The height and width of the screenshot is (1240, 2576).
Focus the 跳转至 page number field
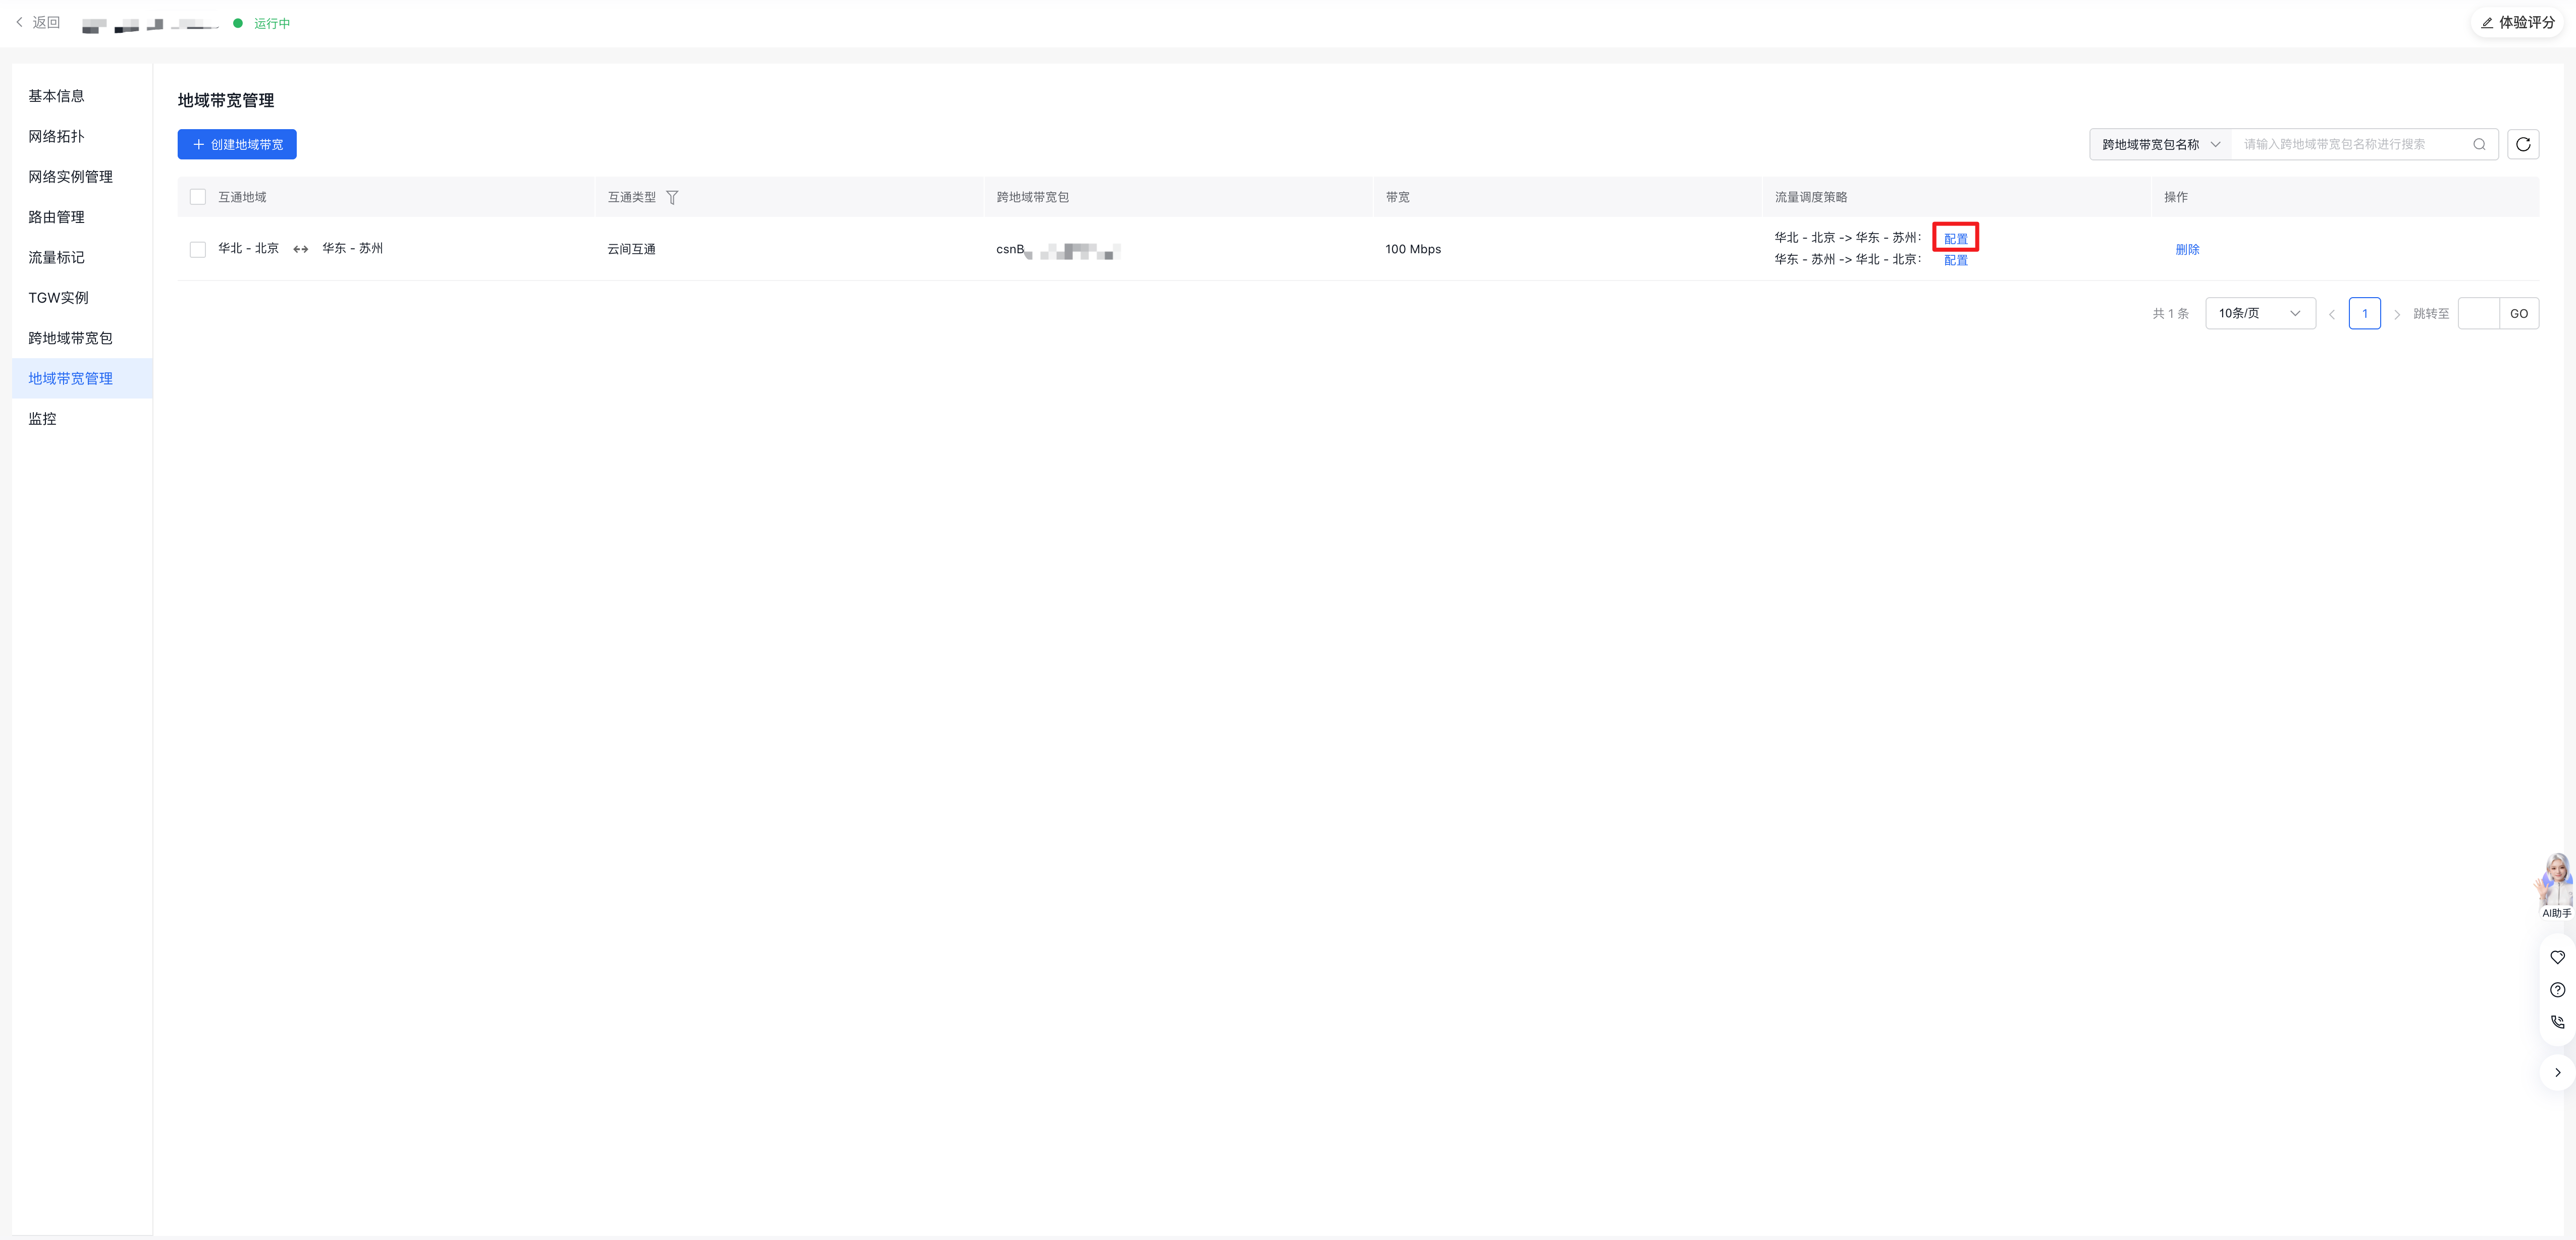(2478, 313)
